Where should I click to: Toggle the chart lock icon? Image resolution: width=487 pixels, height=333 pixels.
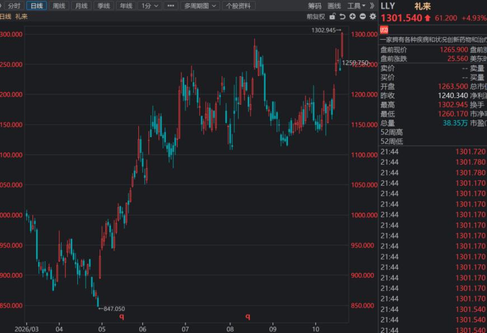333,16
